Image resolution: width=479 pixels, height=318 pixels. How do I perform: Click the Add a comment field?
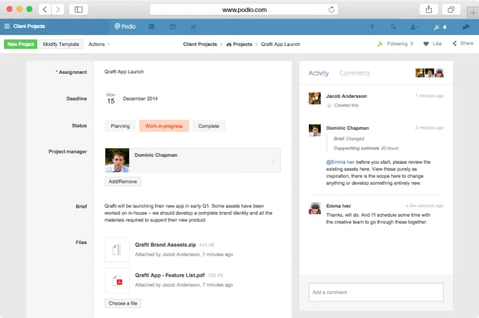tap(376, 292)
